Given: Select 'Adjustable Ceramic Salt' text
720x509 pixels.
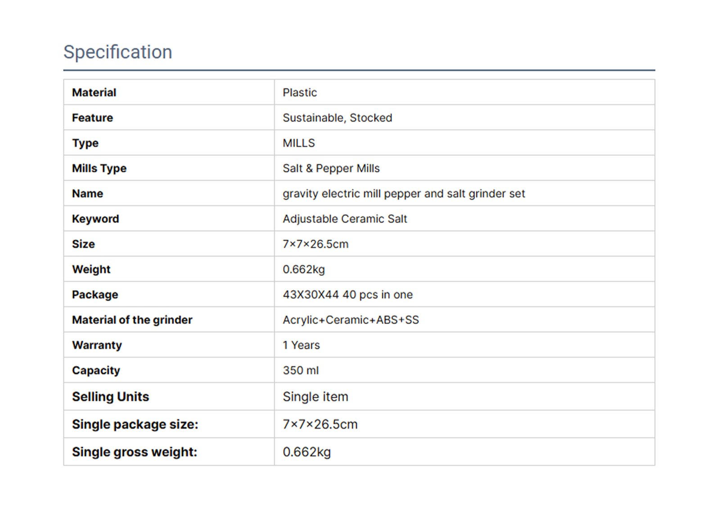Looking at the screenshot, I should (345, 219).
